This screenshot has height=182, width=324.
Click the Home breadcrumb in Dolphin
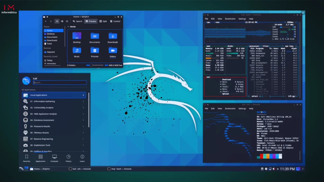pos(73,27)
